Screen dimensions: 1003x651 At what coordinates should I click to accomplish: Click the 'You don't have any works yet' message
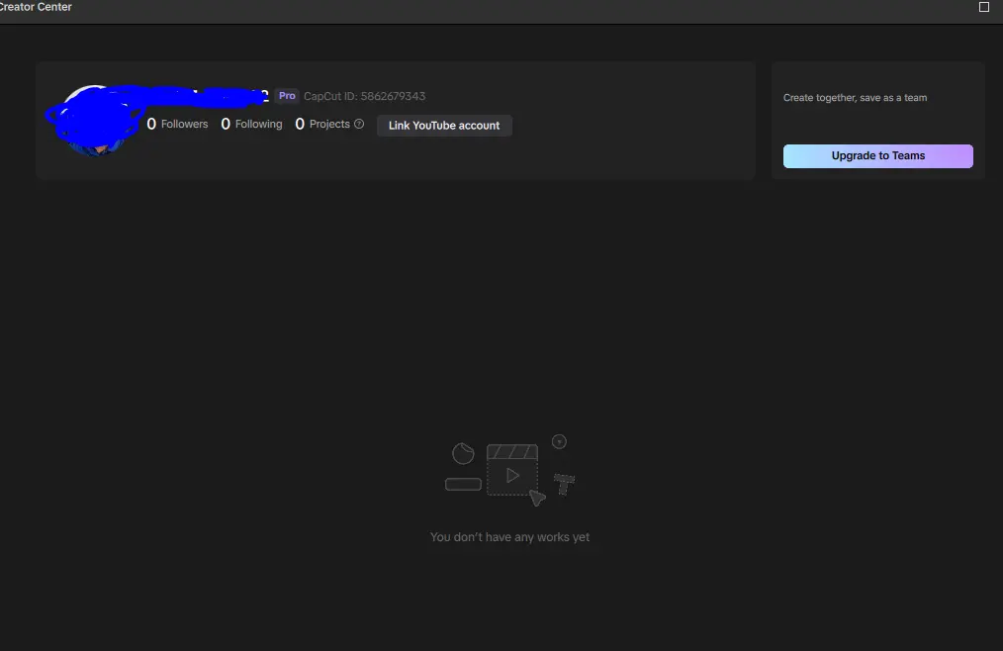point(509,537)
